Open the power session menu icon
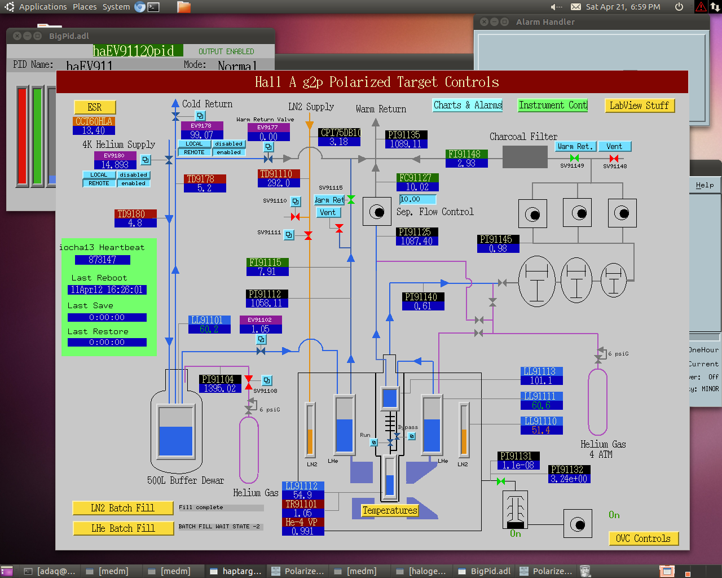Viewport: 722px width, 578px height. click(x=679, y=7)
